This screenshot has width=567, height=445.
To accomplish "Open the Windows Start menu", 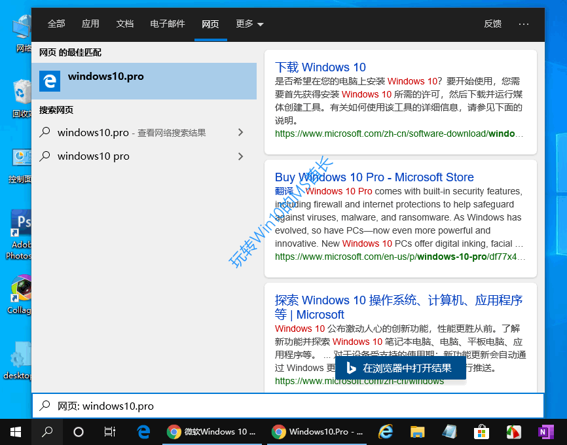I will coord(16,432).
